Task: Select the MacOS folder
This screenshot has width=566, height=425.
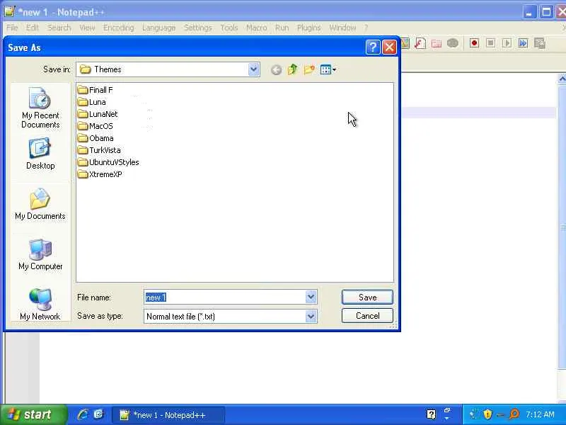Action: click(96, 126)
